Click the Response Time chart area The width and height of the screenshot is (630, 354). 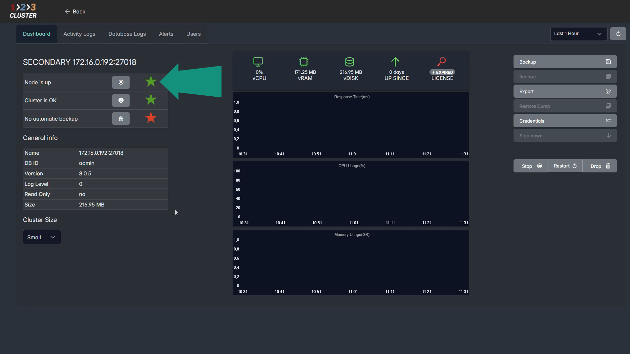[351, 125]
